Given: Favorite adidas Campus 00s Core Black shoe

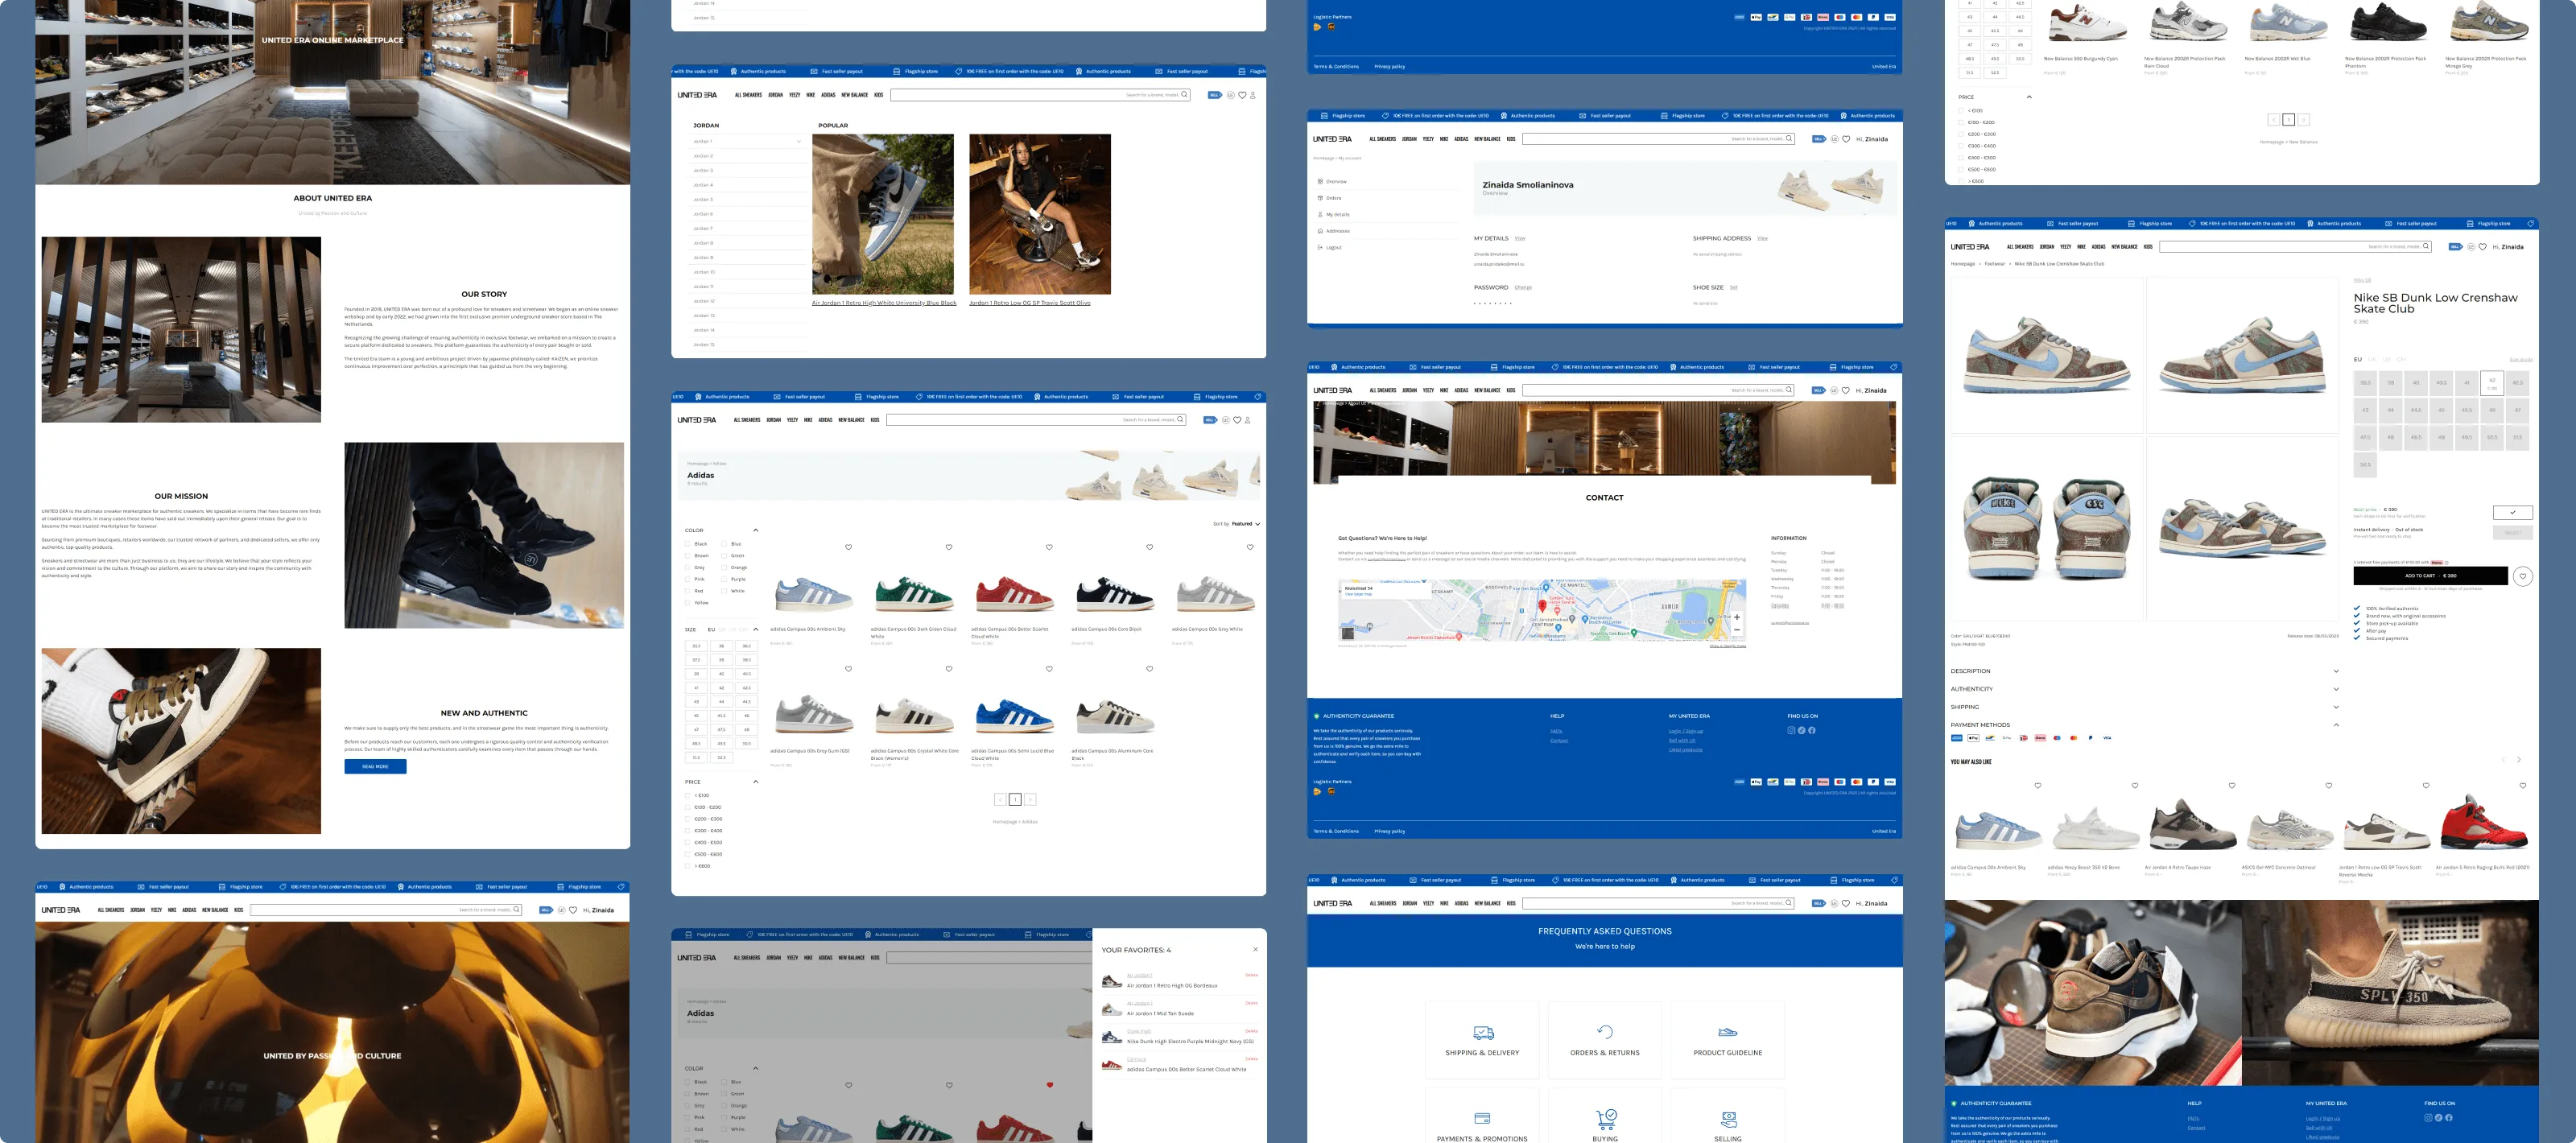Looking at the screenshot, I should [1149, 547].
